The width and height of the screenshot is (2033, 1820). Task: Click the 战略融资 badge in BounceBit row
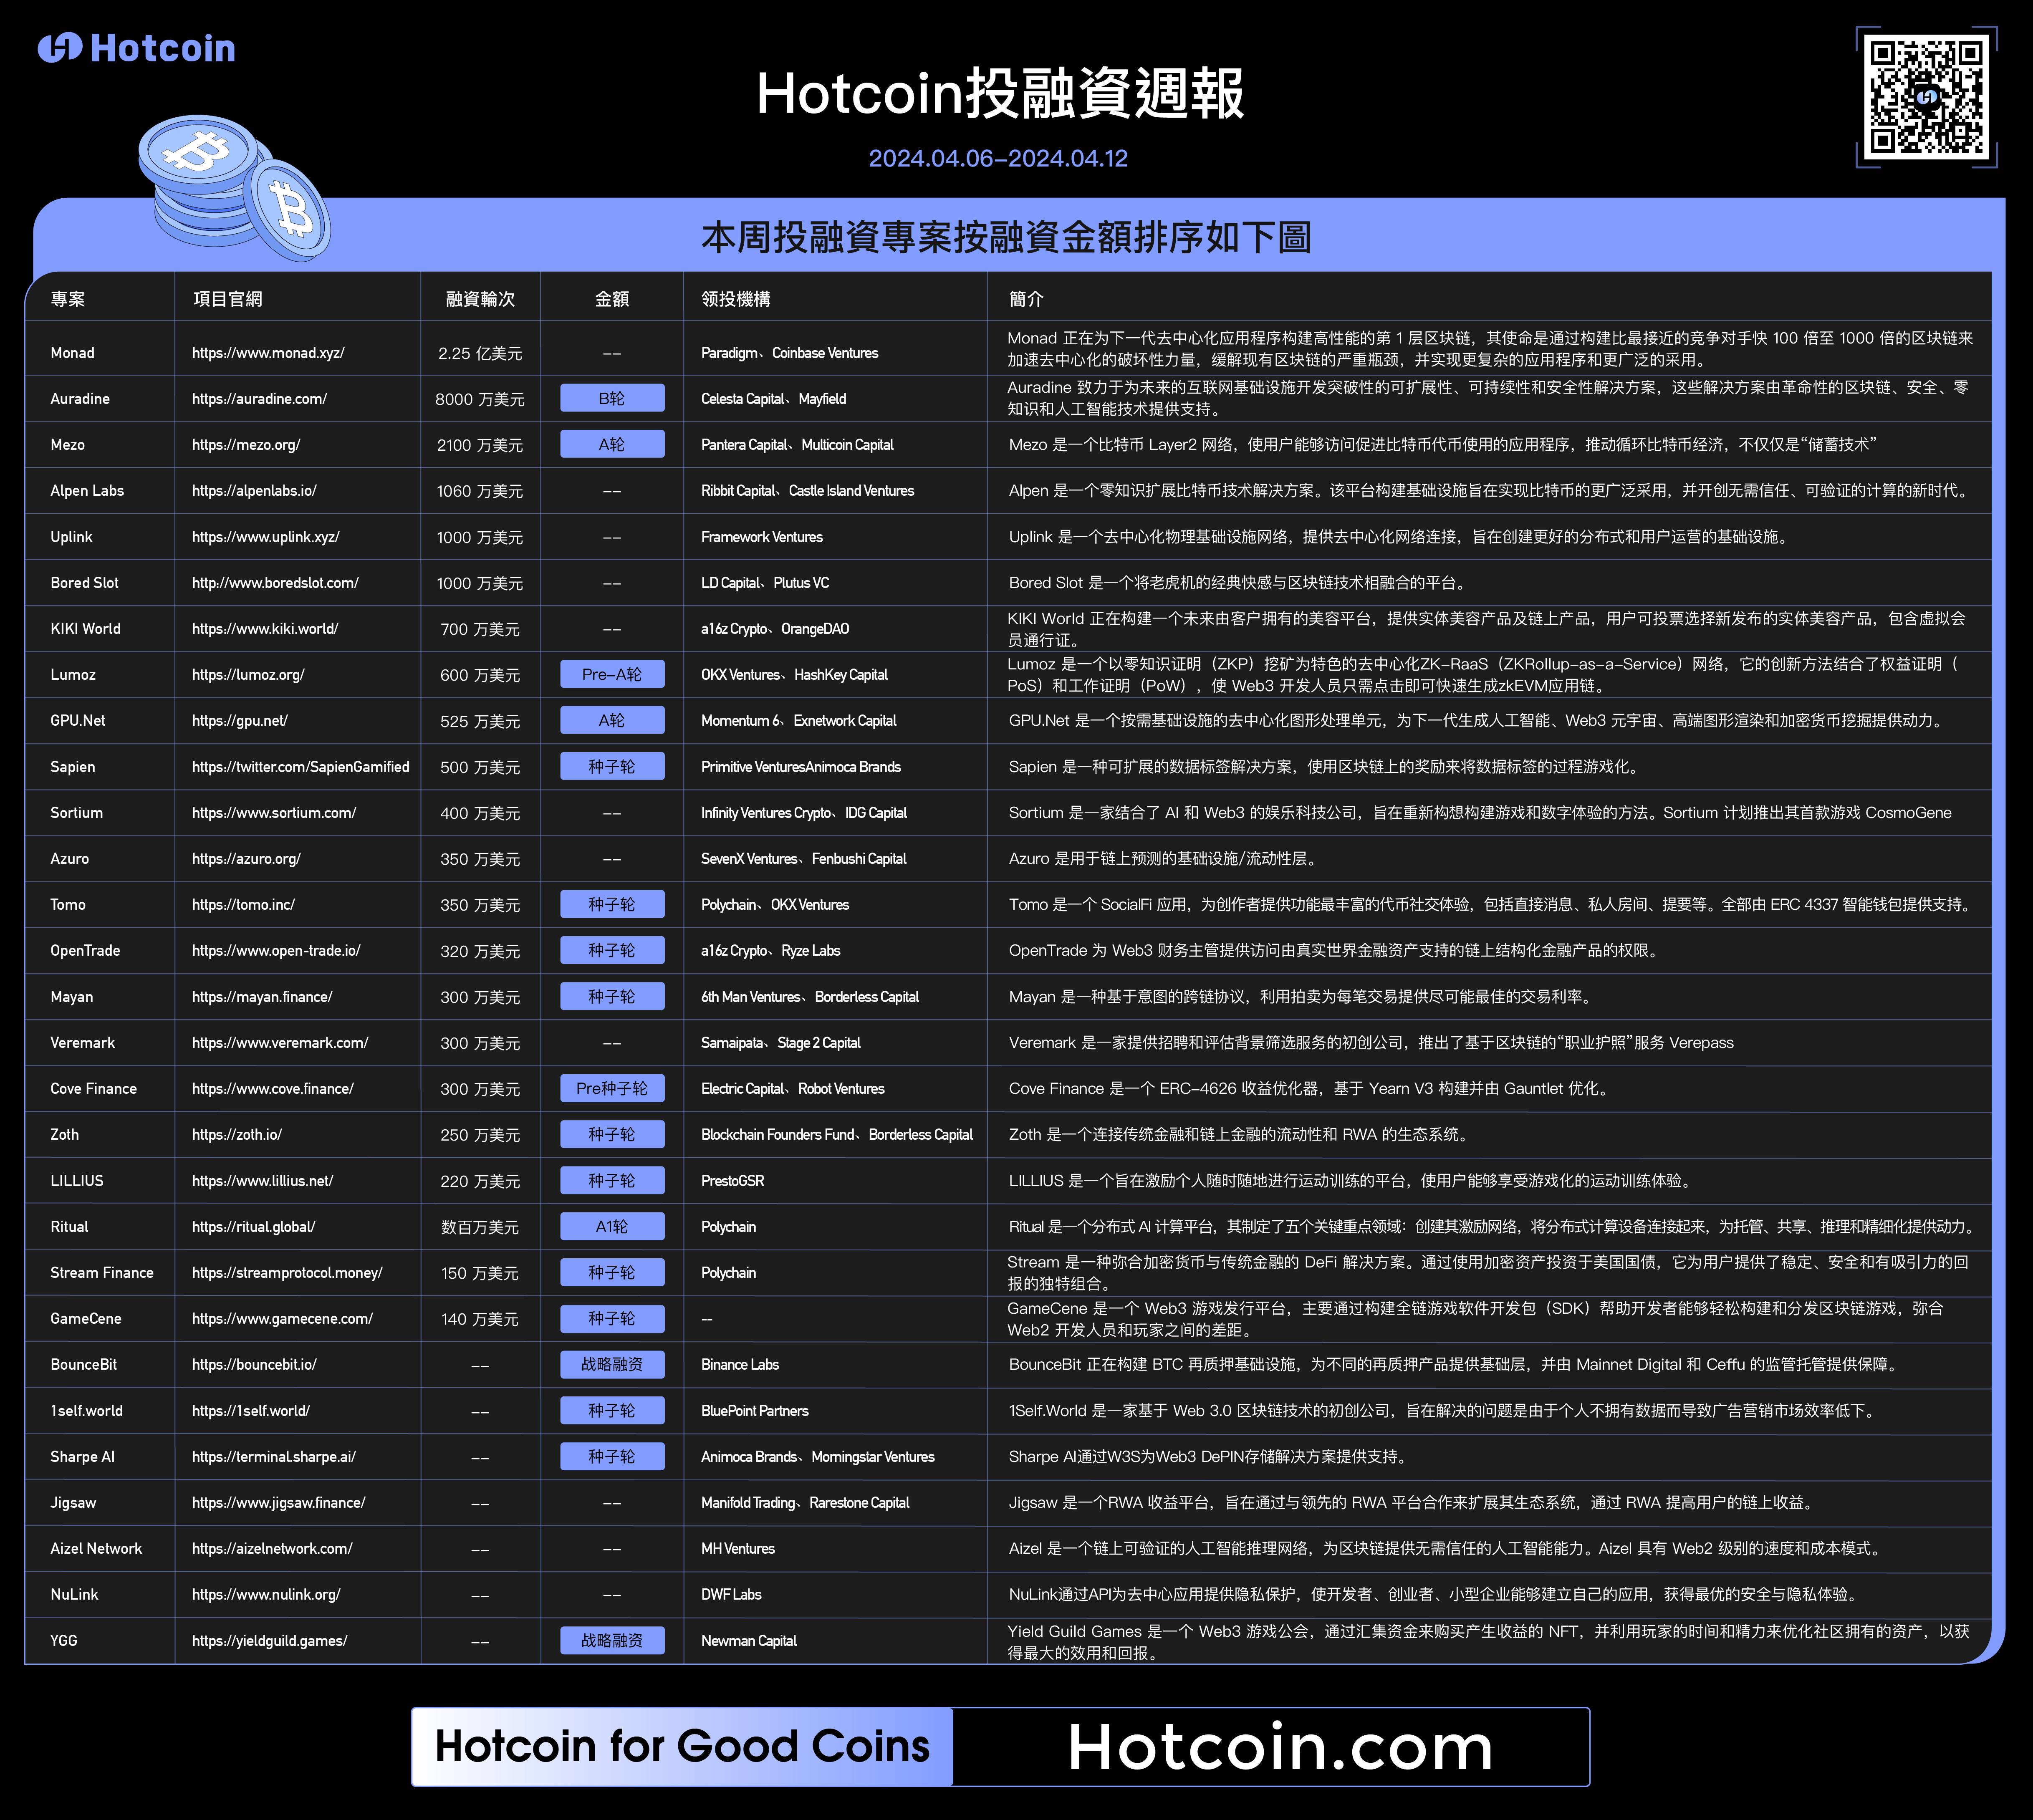point(612,1364)
